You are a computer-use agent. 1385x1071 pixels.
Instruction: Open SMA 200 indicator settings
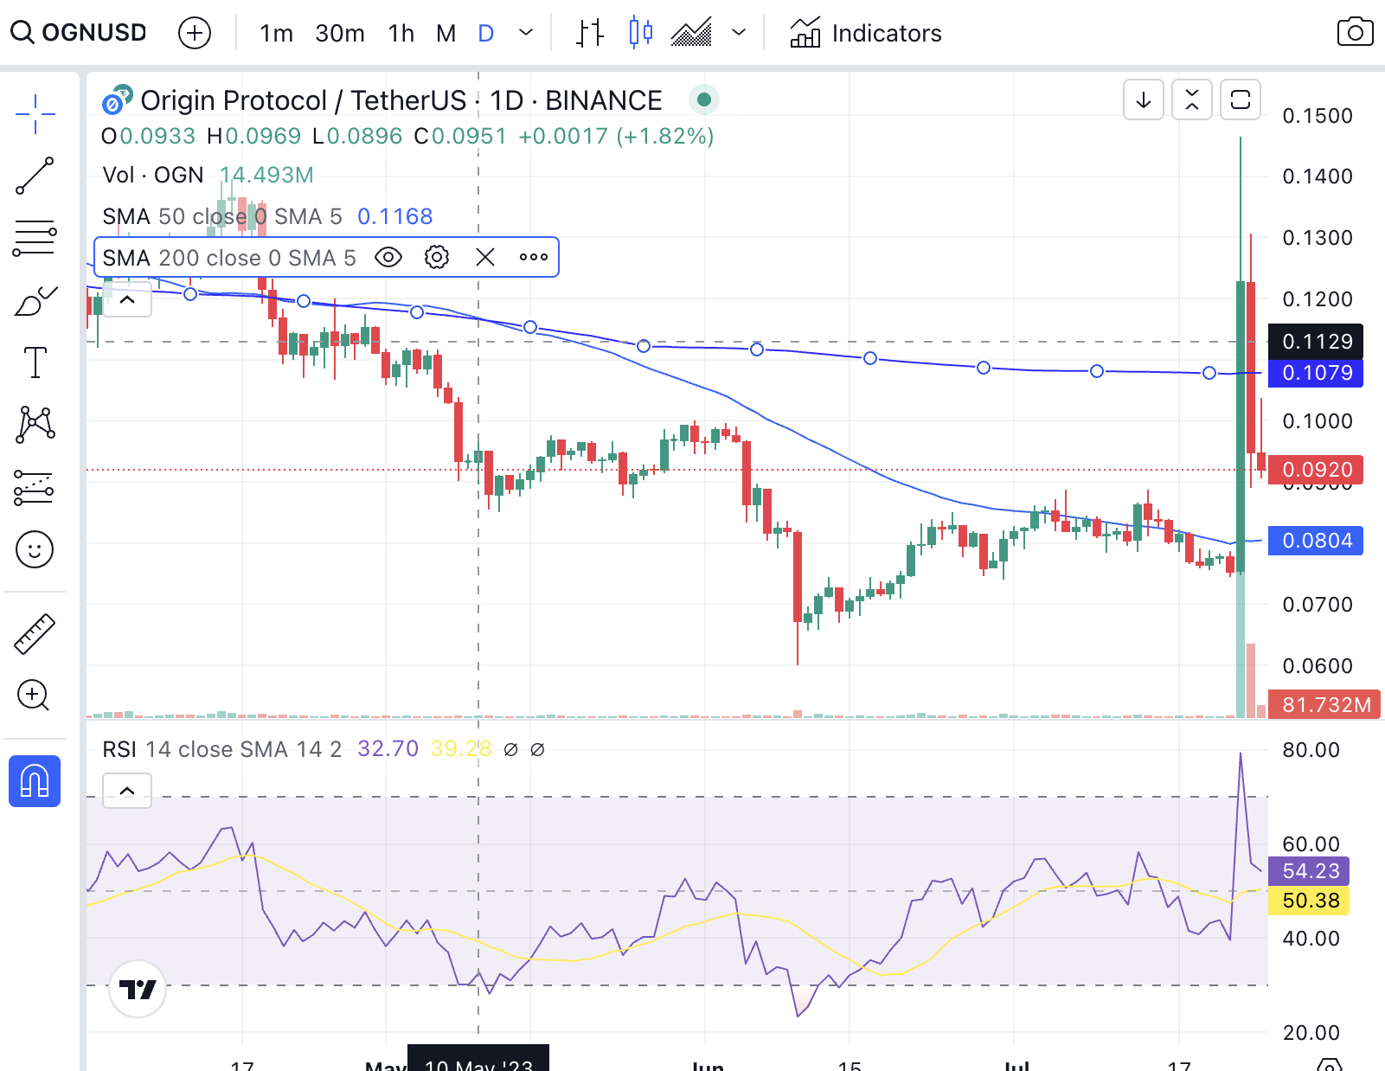tap(437, 257)
